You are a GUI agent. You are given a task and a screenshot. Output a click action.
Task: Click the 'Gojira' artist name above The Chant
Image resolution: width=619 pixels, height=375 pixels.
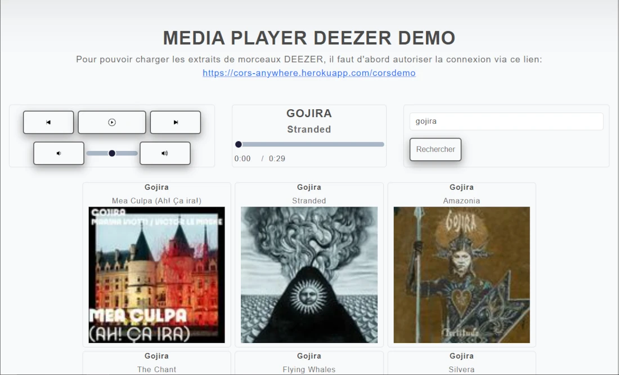[157, 356]
